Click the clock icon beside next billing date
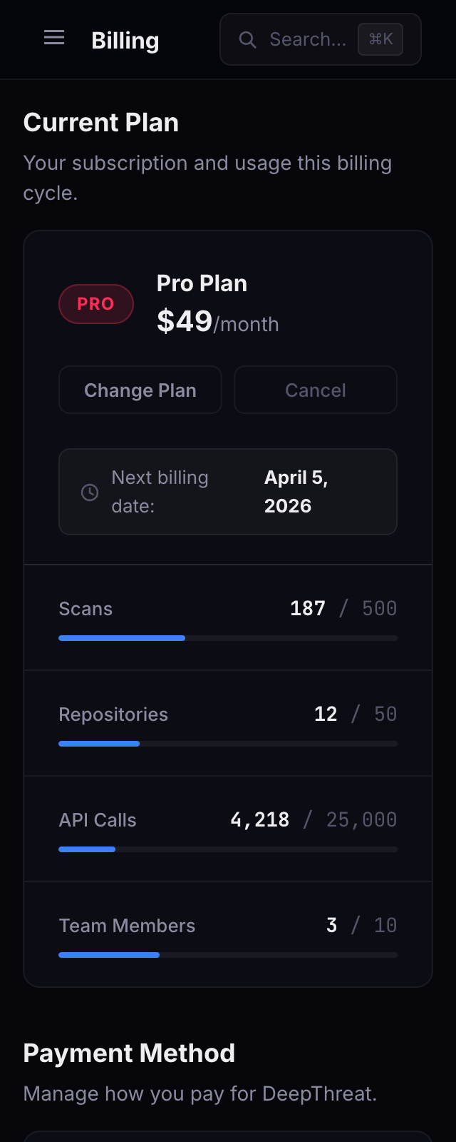 90,492
